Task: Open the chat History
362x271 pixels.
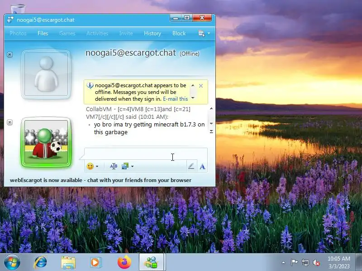Action: point(152,33)
